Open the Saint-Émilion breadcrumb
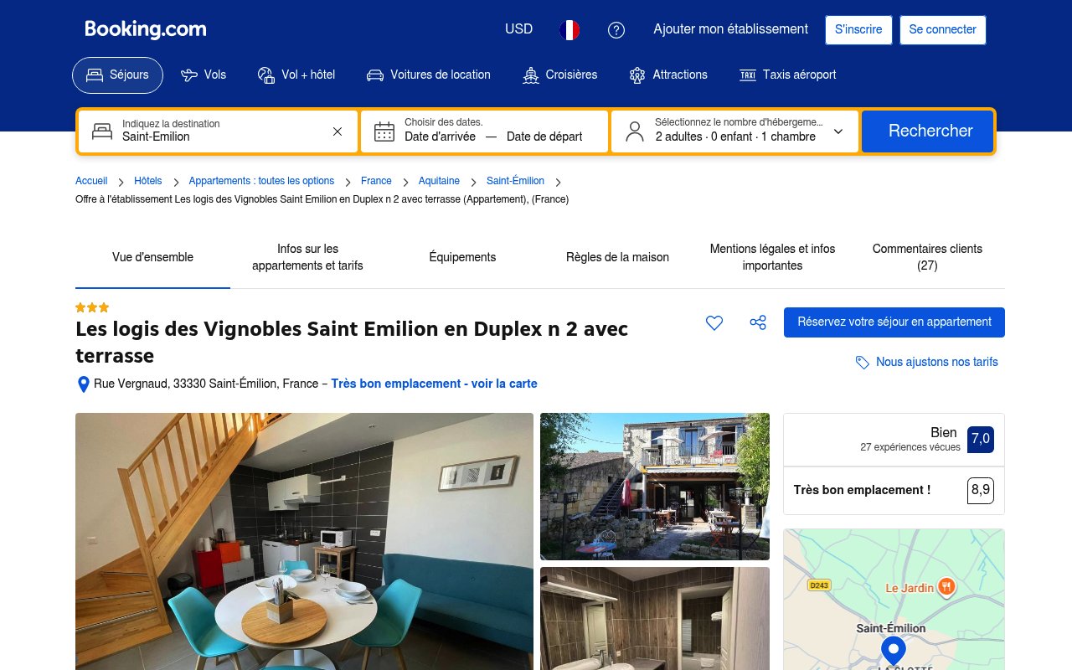1072x670 pixels. pyautogui.click(x=515, y=181)
